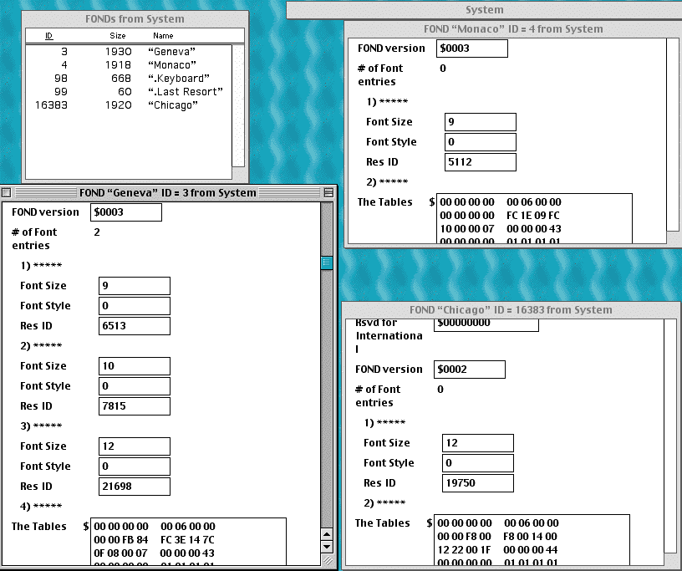Click the Geneva Res ID field showing 7815
This screenshot has width=682, height=571.
coord(135,406)
